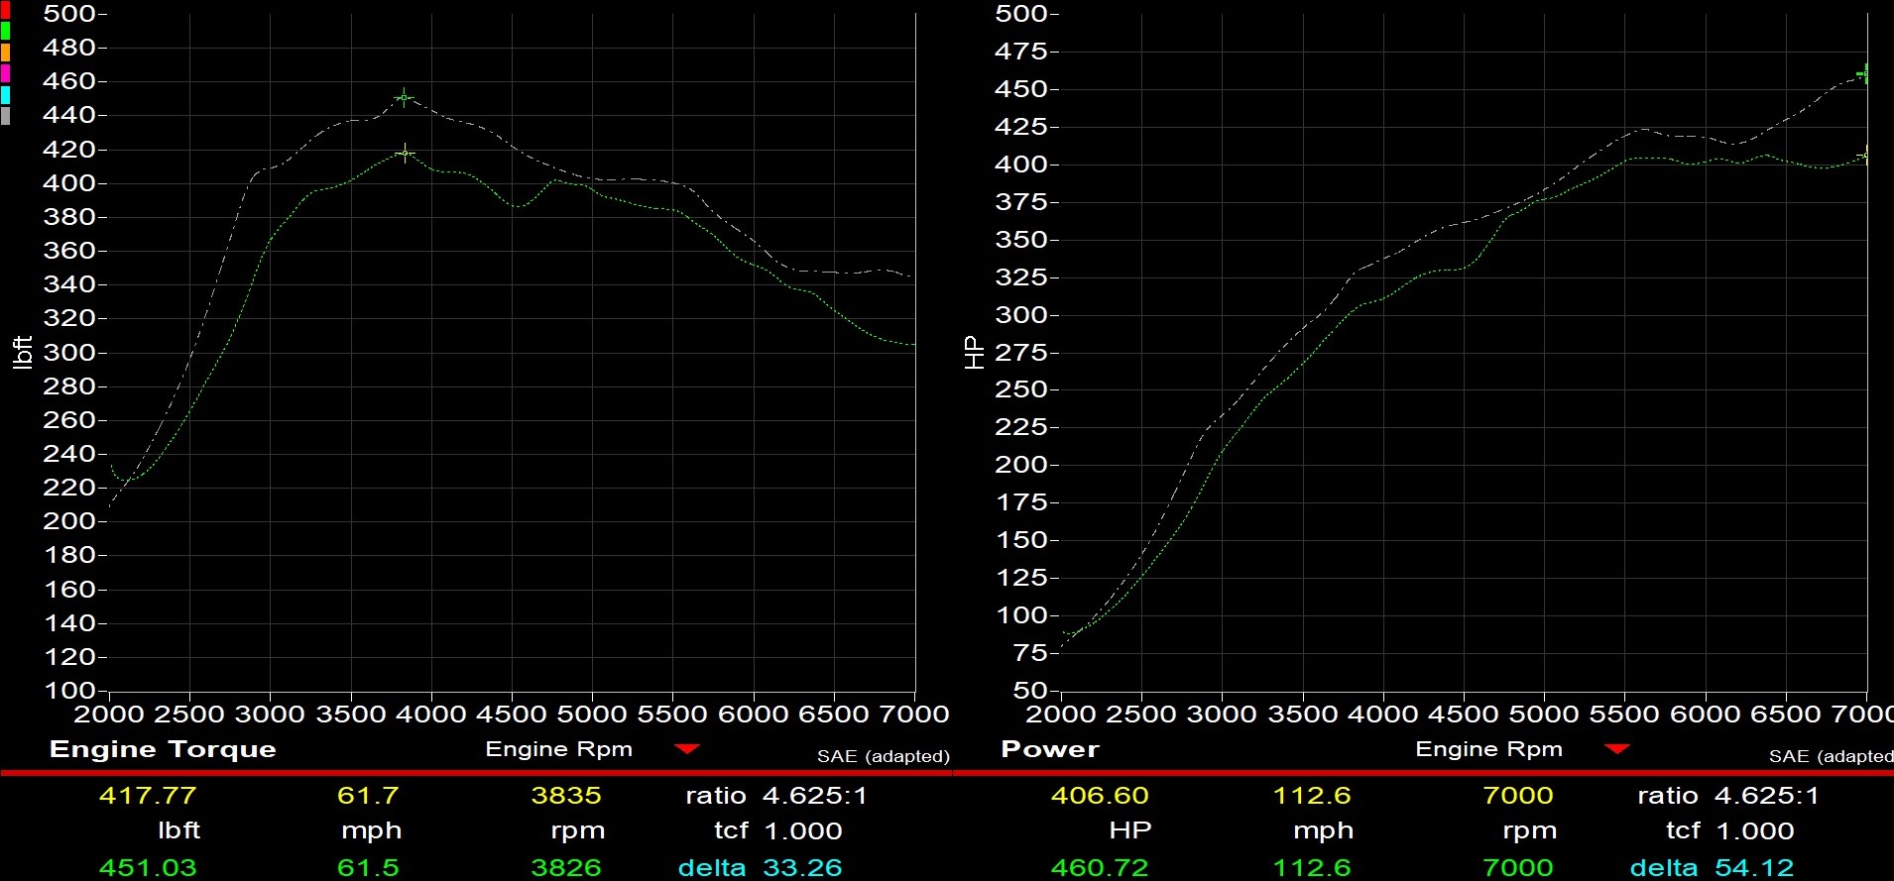Select the green run color swatch
The width and height of the screenshot is (1894, 881).
tap(5, 31)
